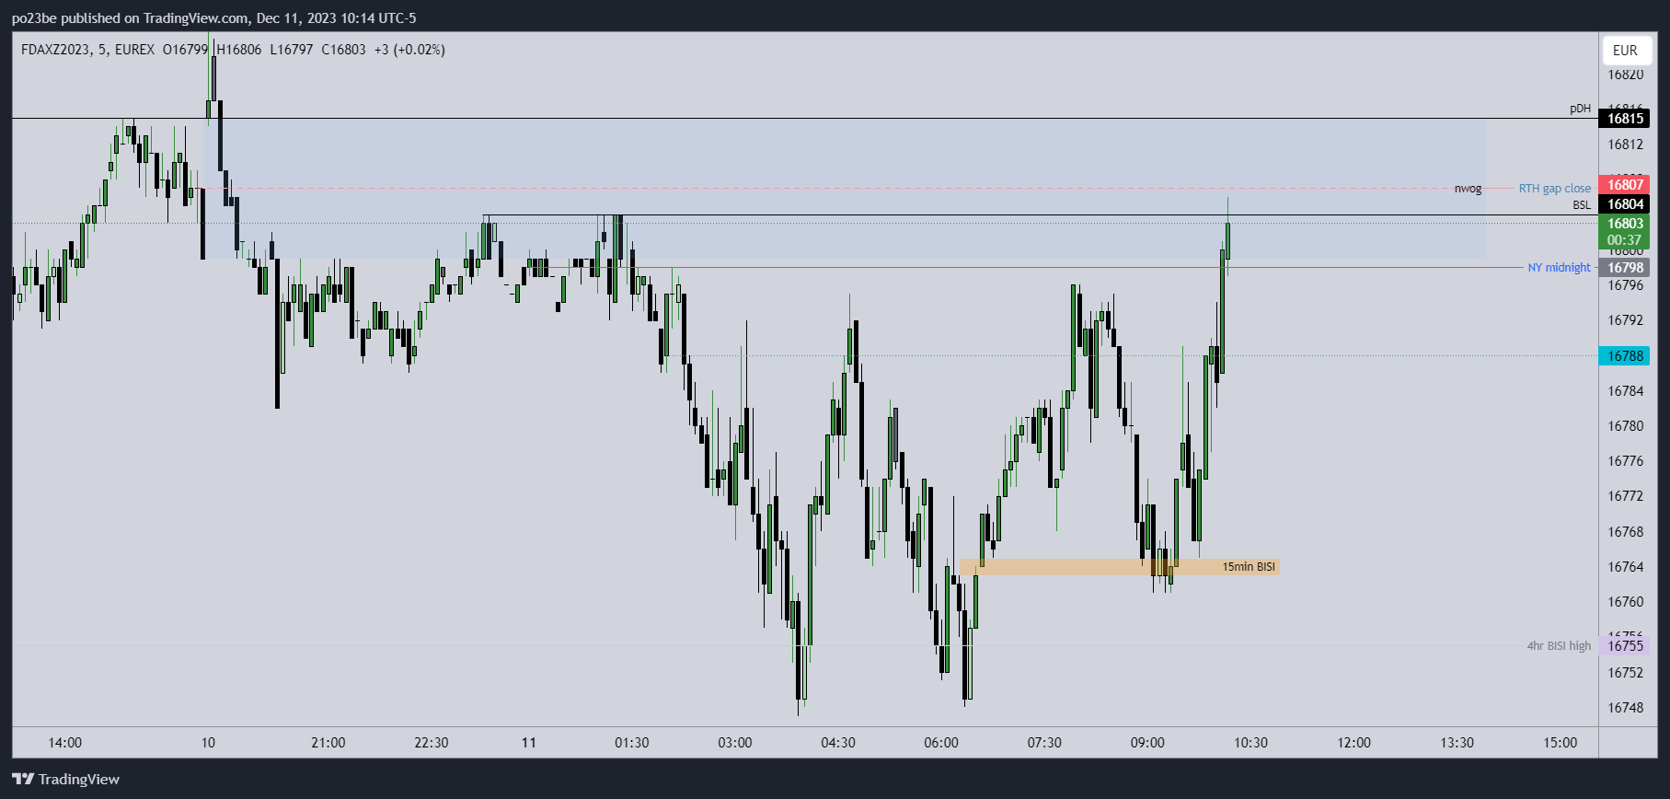
Task: Click the cyan 16788 price tag
Action: 1625,356
